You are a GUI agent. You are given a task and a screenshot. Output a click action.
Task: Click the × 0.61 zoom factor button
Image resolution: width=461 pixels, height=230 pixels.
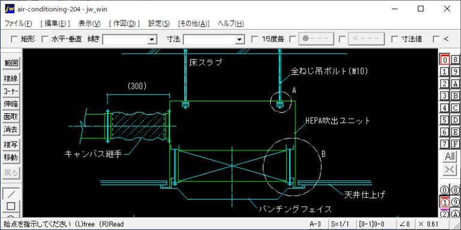(432, 224)
